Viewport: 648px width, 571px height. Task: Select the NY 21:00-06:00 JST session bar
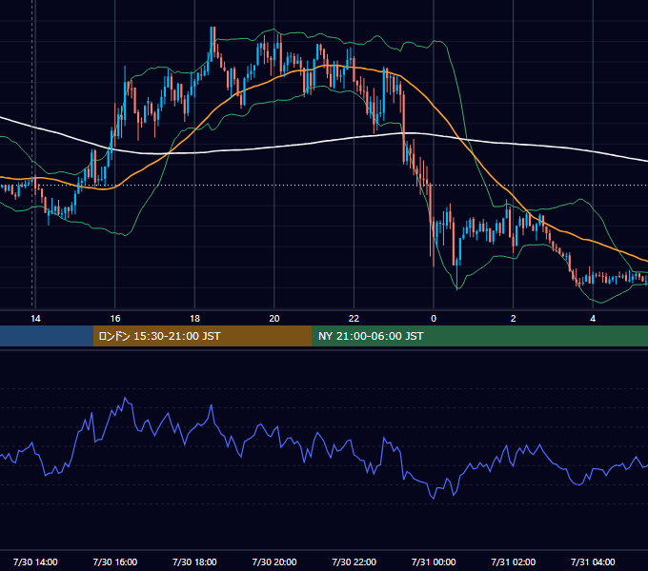(x=479, y=336)
